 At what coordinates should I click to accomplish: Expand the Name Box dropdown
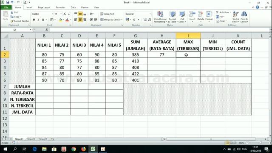click(31, 30)
